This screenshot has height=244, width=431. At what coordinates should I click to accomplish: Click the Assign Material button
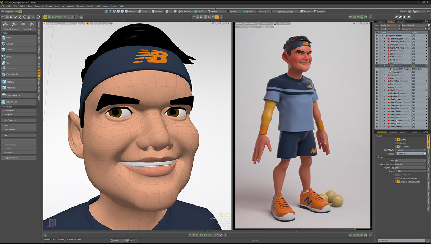414,26
